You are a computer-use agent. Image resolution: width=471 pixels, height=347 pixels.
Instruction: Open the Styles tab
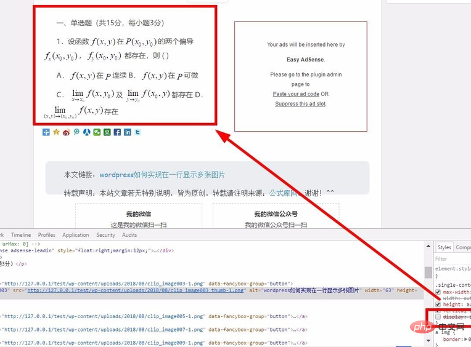click(444, 247)
